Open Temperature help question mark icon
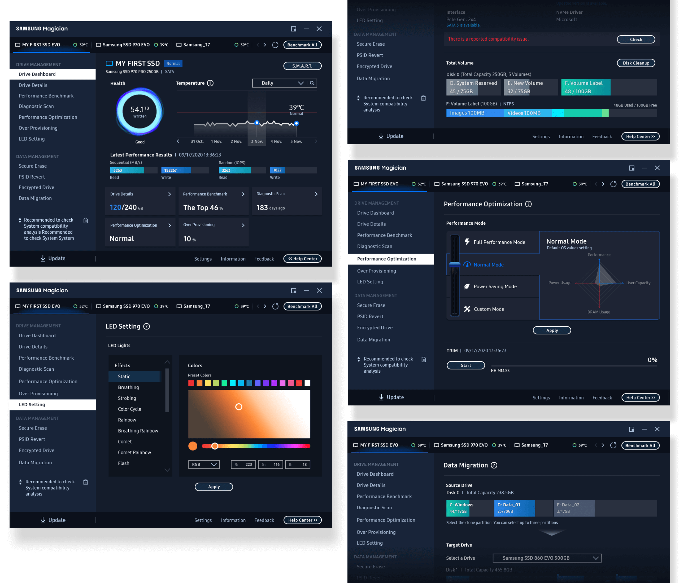 [210, 83]
